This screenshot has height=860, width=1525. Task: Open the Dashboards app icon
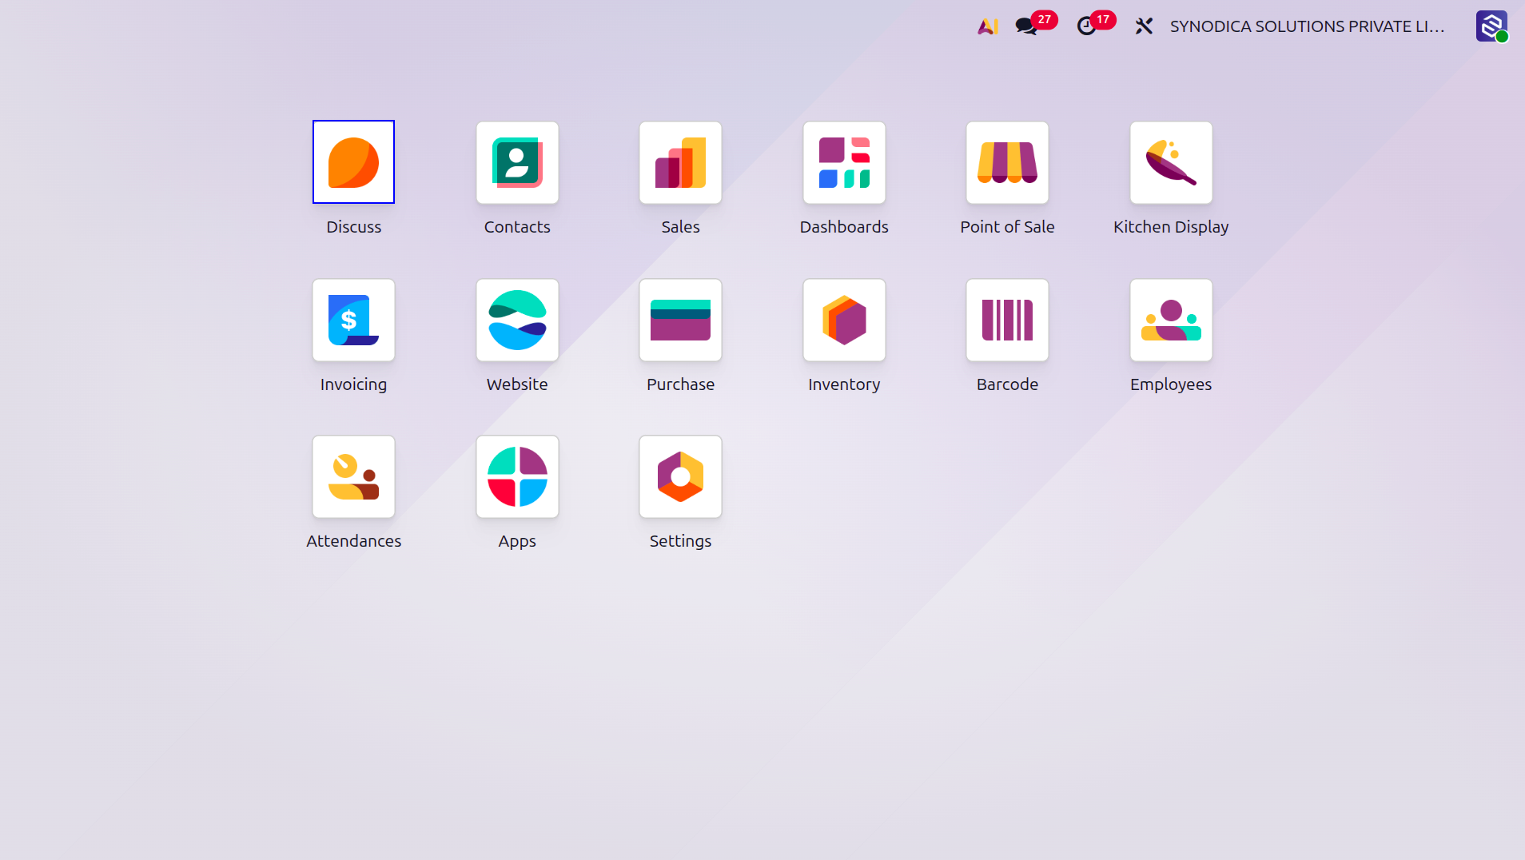(844, 162)
